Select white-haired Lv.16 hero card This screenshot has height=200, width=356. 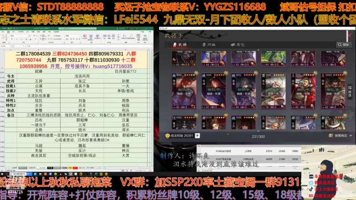pyautogui.click(x=273, y=91)
